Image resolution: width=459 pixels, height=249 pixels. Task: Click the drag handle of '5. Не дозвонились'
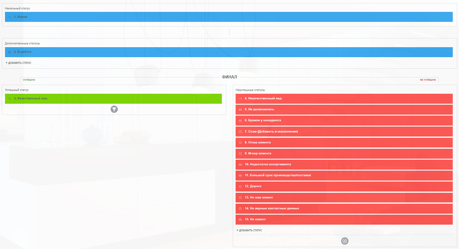click(x=240, y=110)
